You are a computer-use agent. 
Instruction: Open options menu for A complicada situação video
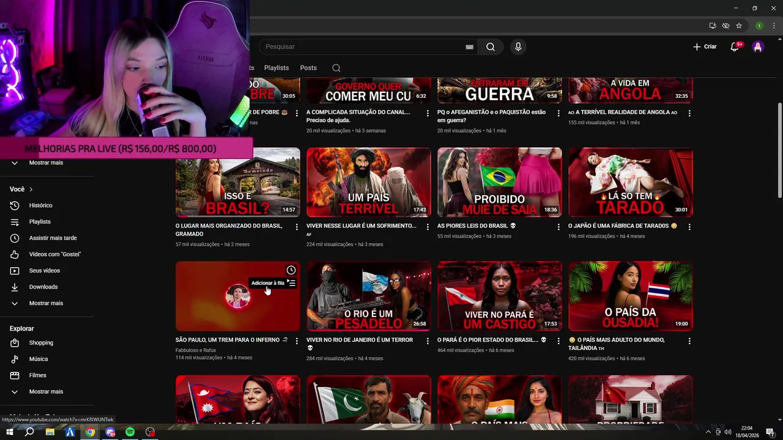pyautogui.click(x=428, y=113)
